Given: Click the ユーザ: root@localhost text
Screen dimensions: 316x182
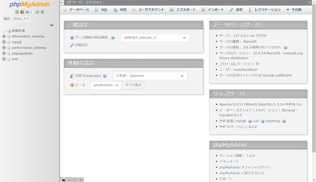Looking at the screenshot, I should [238, 70].
